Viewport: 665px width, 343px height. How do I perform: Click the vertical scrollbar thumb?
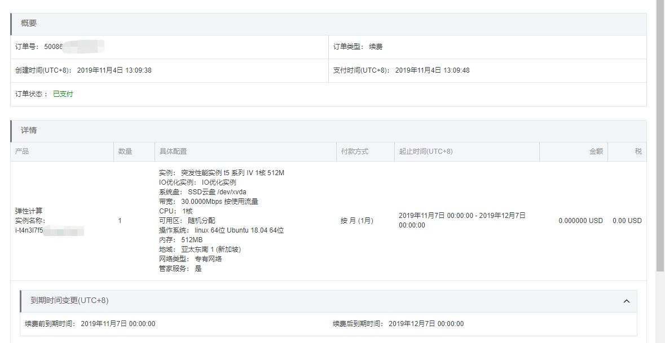[x=660, y=136]
